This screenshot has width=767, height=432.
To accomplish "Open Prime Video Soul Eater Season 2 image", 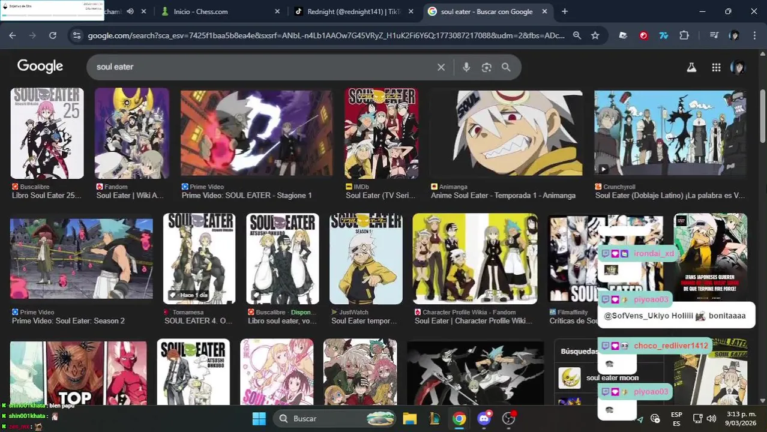I will [x=82, y=259].
